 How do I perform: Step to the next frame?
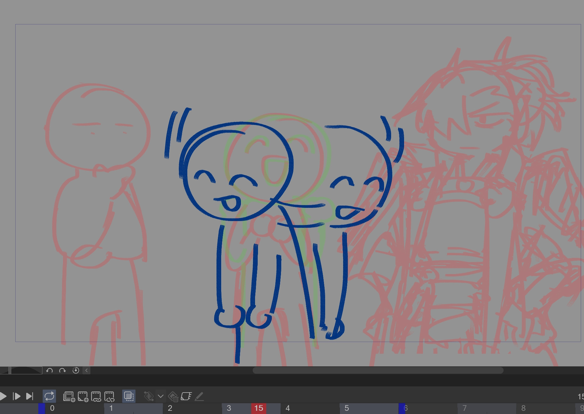[x=16, y=396]
